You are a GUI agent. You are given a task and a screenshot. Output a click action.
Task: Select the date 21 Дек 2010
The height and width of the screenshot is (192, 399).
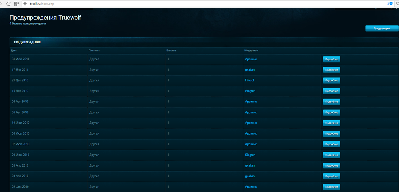(20, 80)
